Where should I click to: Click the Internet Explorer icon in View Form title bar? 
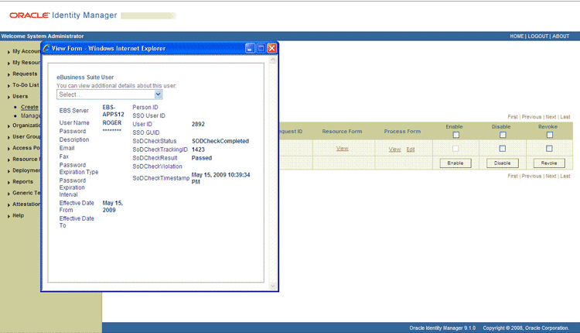(x=46, y=48)
